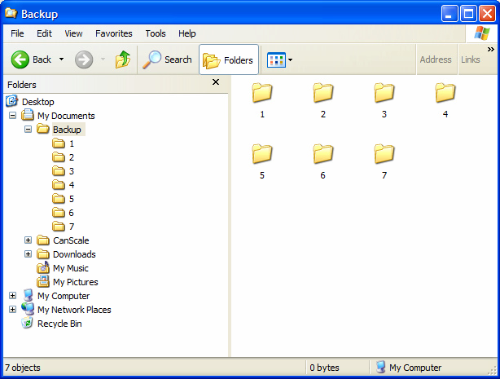Image resolution: width=500 pixels, height=379 pixels.
Task: Open the Tools menu
Action: (156, 33)
